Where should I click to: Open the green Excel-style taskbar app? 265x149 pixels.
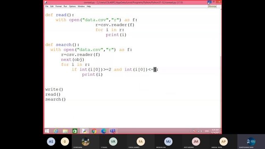(75, 131)
